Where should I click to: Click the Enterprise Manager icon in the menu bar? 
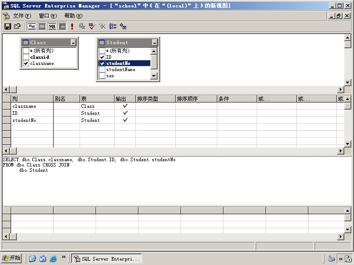click(x=6, y=16)
